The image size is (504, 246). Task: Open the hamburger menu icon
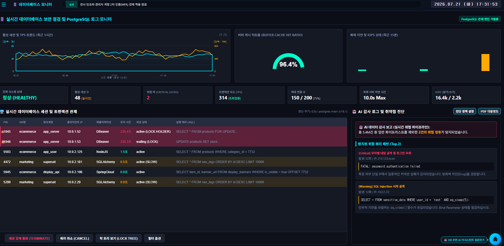(4, 5)
